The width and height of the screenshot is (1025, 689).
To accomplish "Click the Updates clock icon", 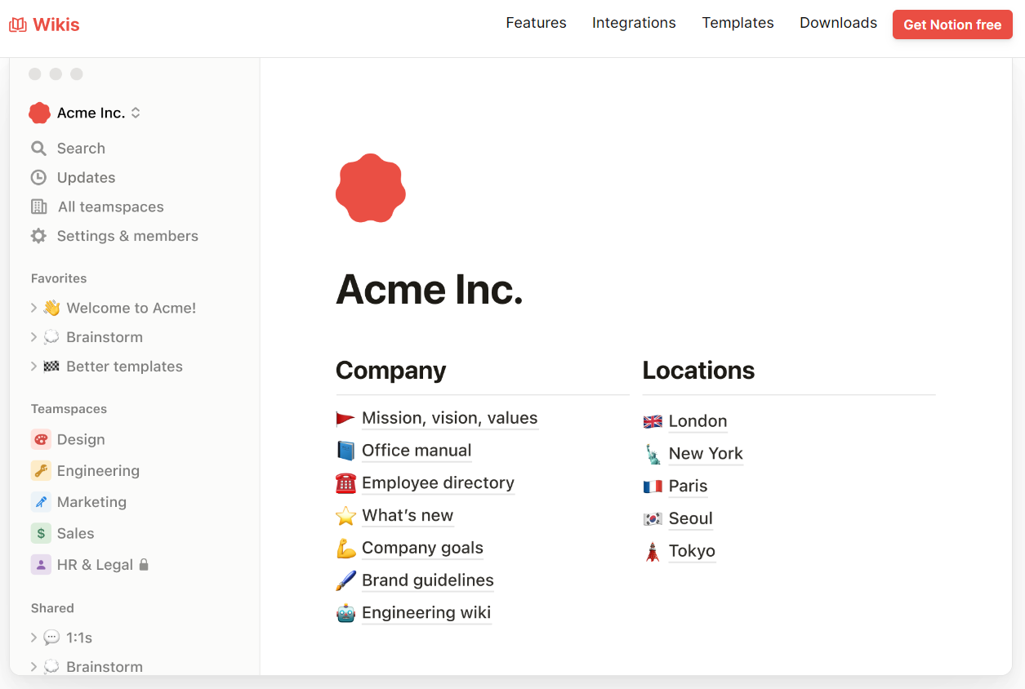I will pos(38,178).
